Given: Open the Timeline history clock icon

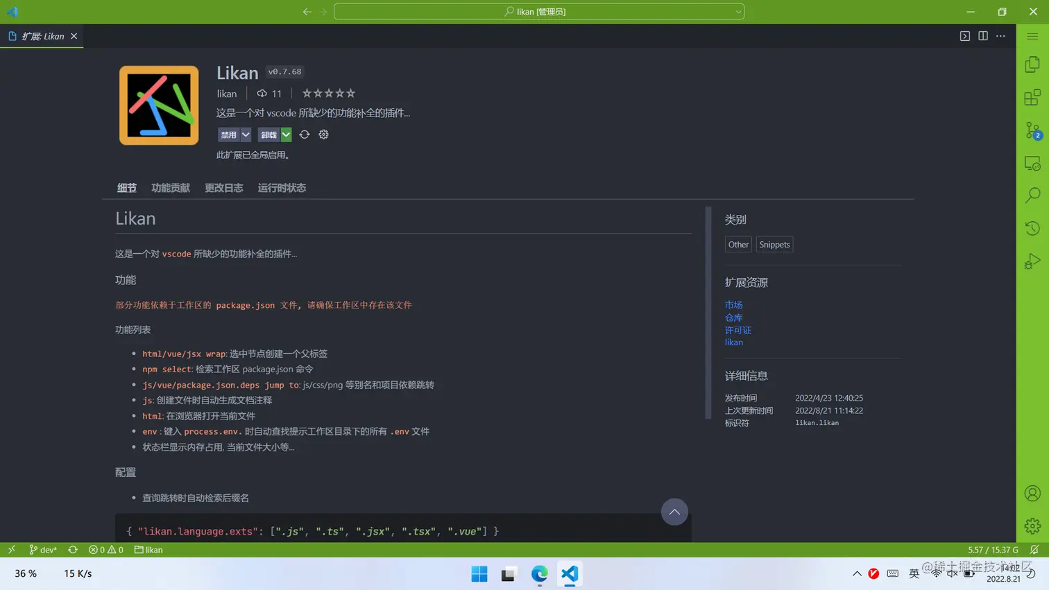Looking at the screenshot, I should [x=1032, y=228].
